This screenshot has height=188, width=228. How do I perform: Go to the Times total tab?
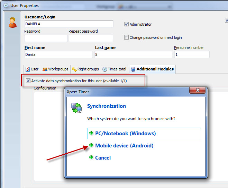click(114, 69)
